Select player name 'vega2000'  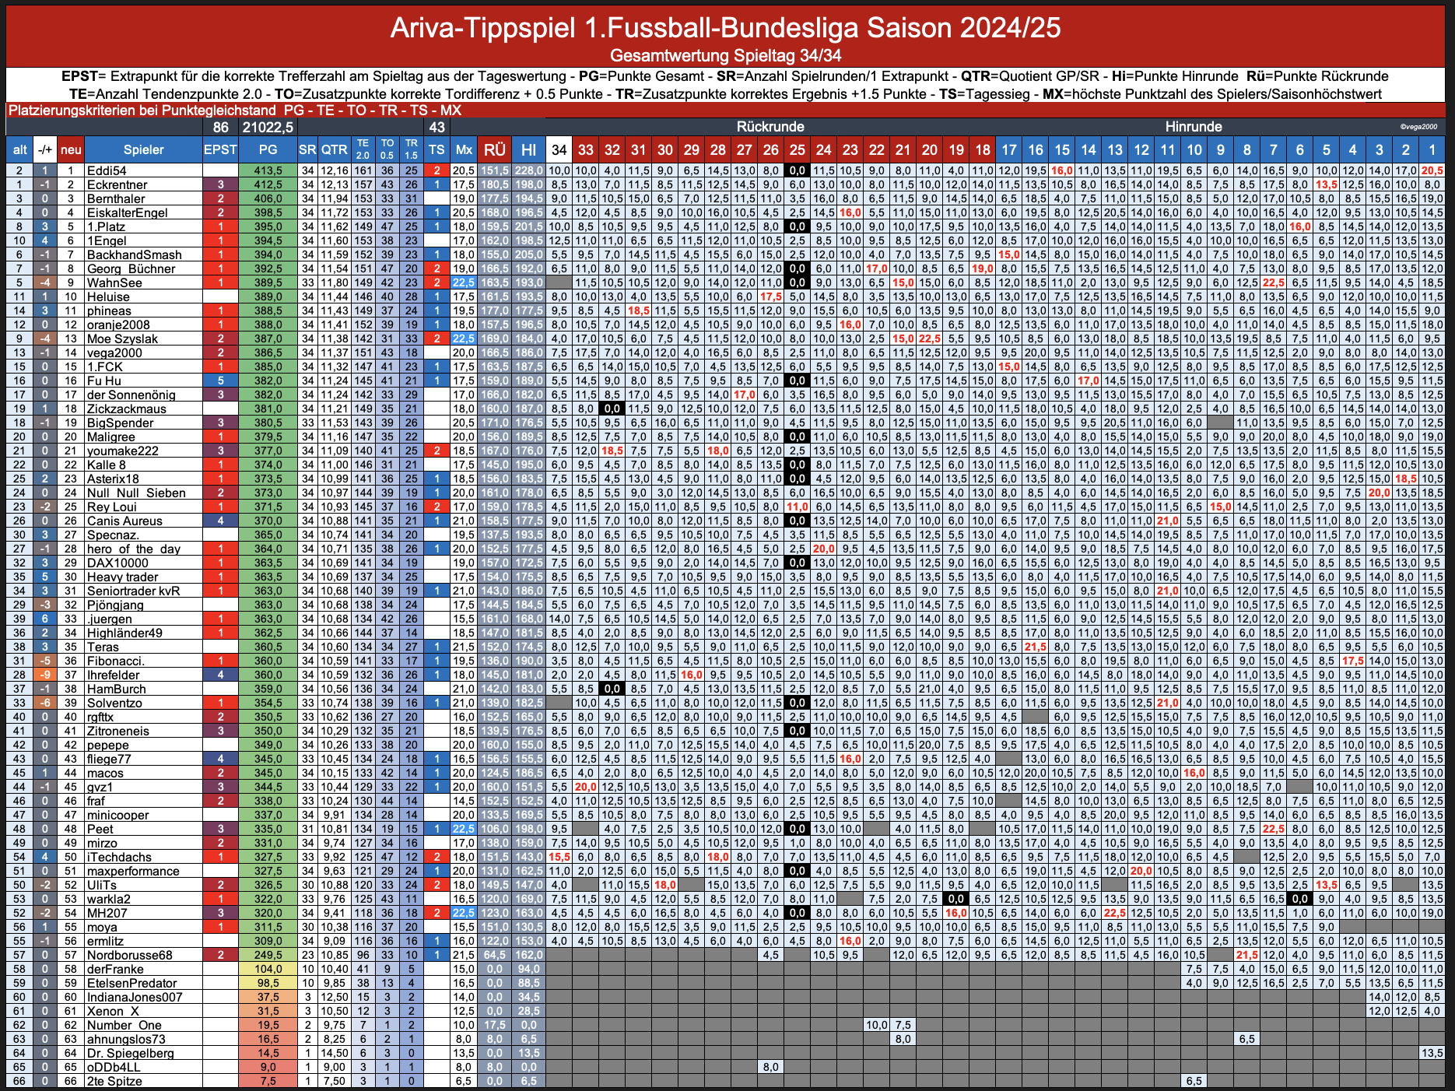point(114,353)
